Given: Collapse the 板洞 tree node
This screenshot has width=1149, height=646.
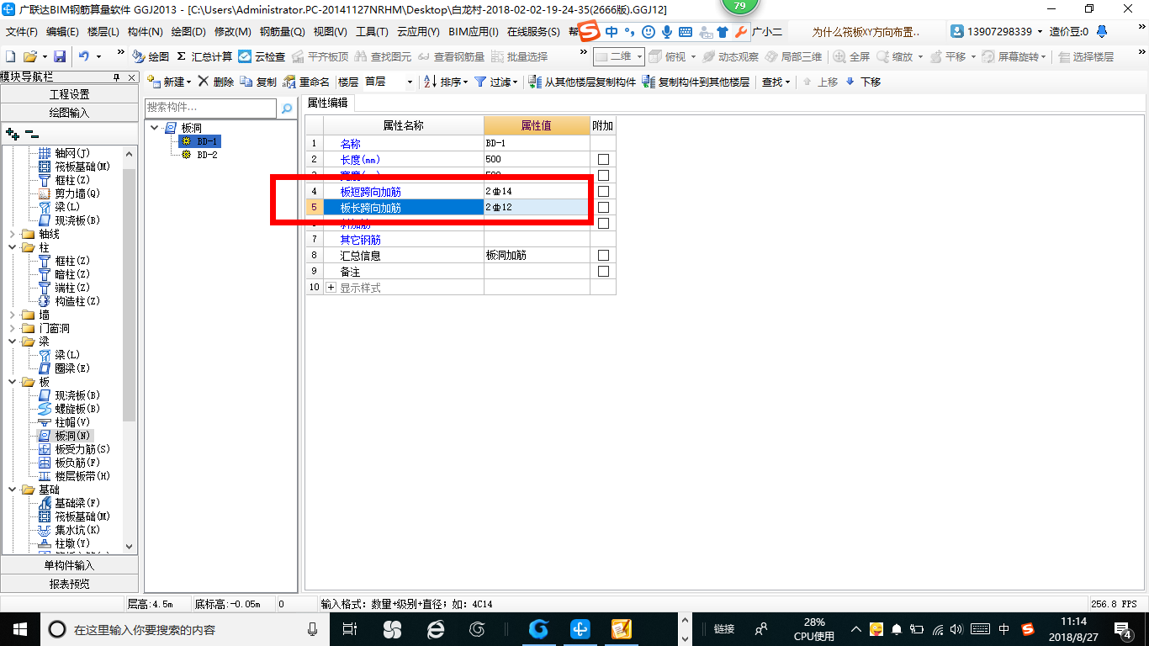Looking at the screenshot, I should pyautogui.click(x=154, y=128).
